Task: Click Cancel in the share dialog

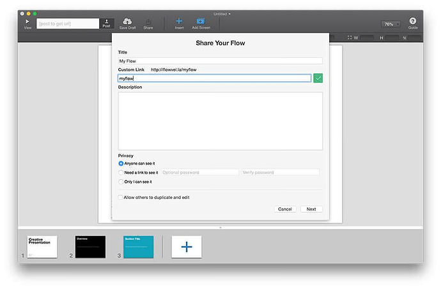Action: tap(285, 209)
